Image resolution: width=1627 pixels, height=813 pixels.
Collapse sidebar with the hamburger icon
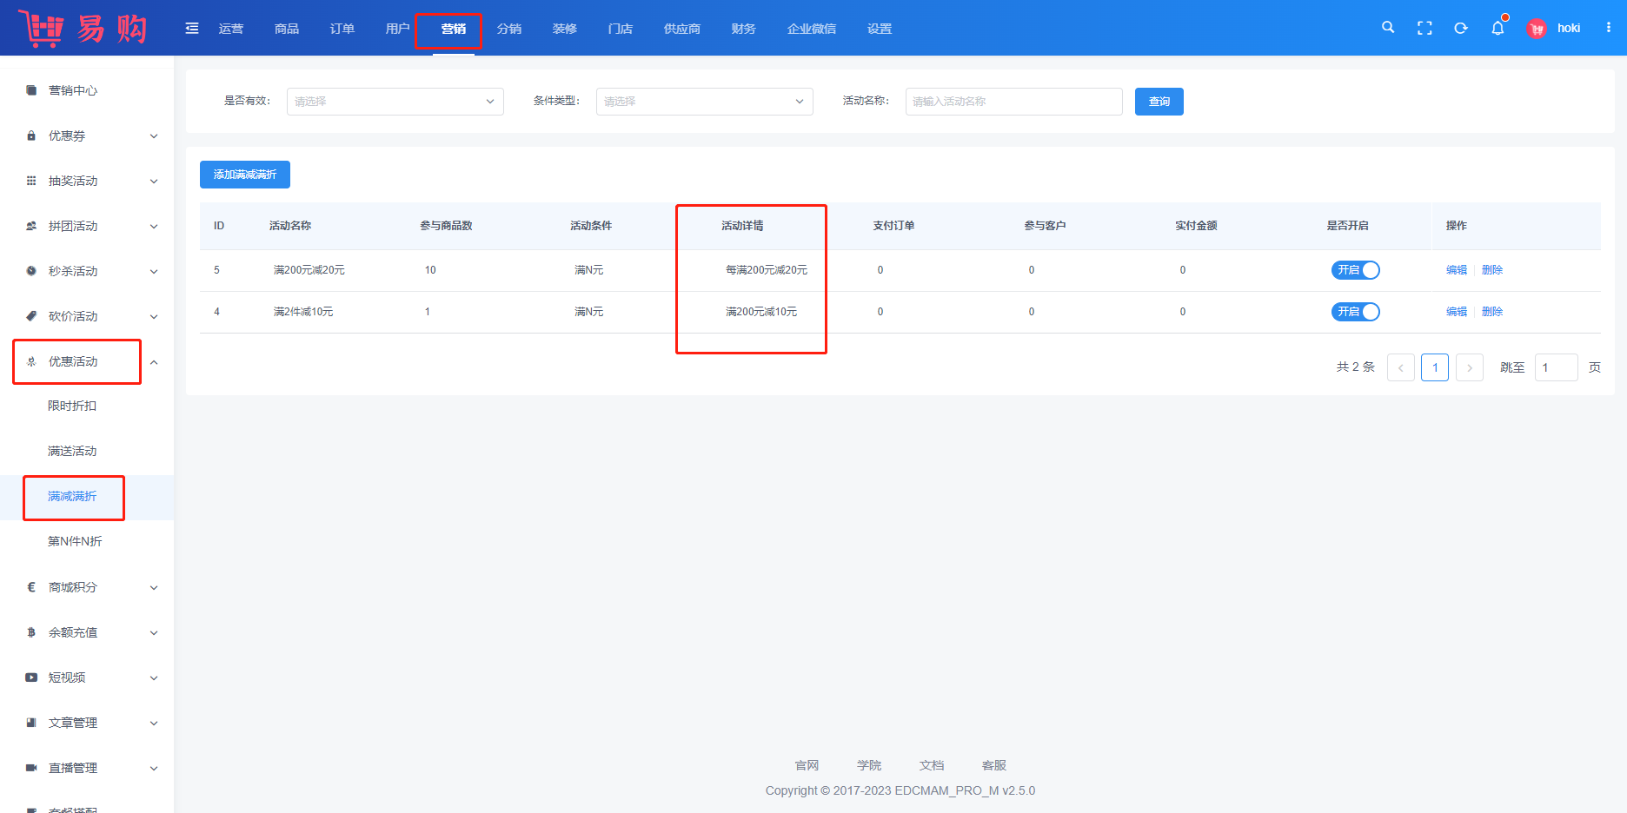tap(192, 29)
